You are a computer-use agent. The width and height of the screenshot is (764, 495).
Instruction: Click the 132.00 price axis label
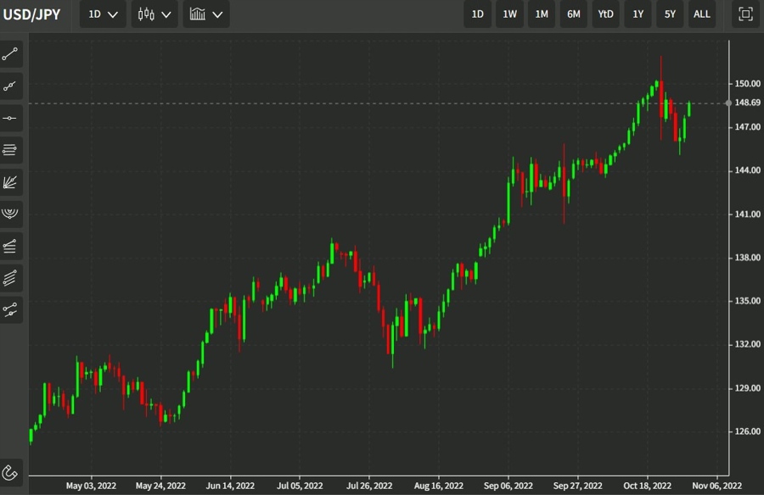747,344
